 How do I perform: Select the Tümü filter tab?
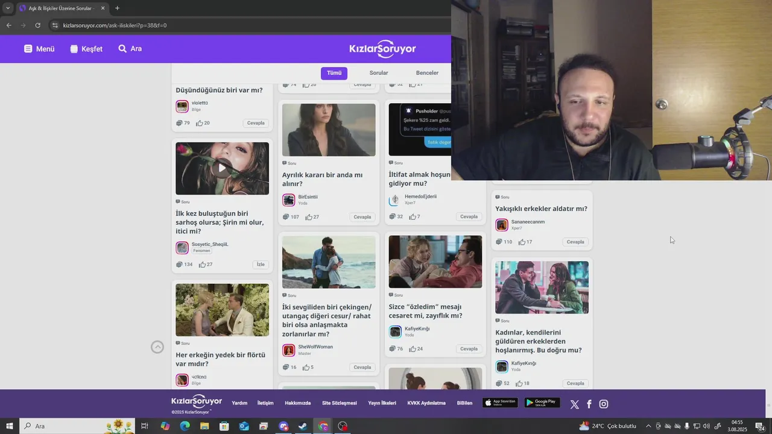pyautogui.click(x=334, y=73)
